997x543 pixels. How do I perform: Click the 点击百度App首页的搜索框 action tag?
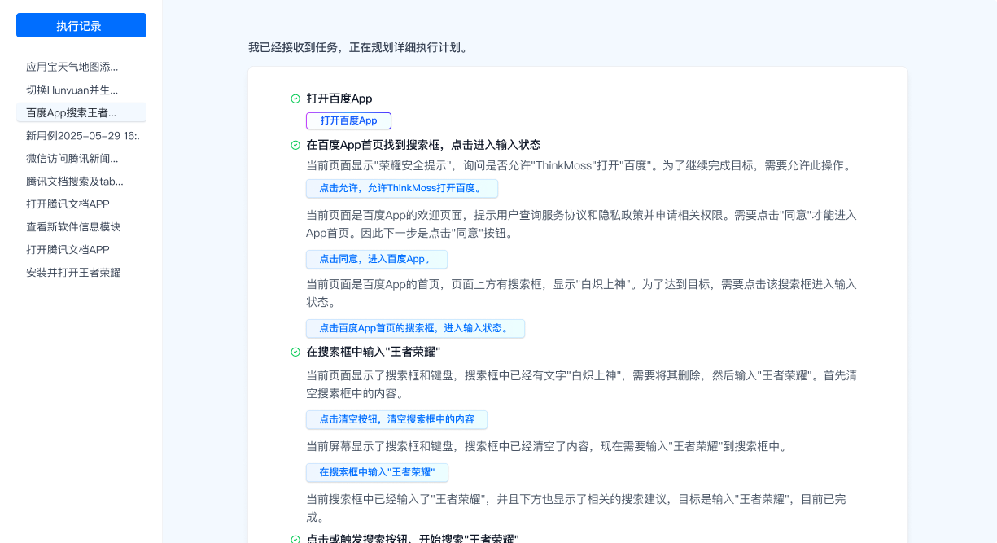click(415, 328)
